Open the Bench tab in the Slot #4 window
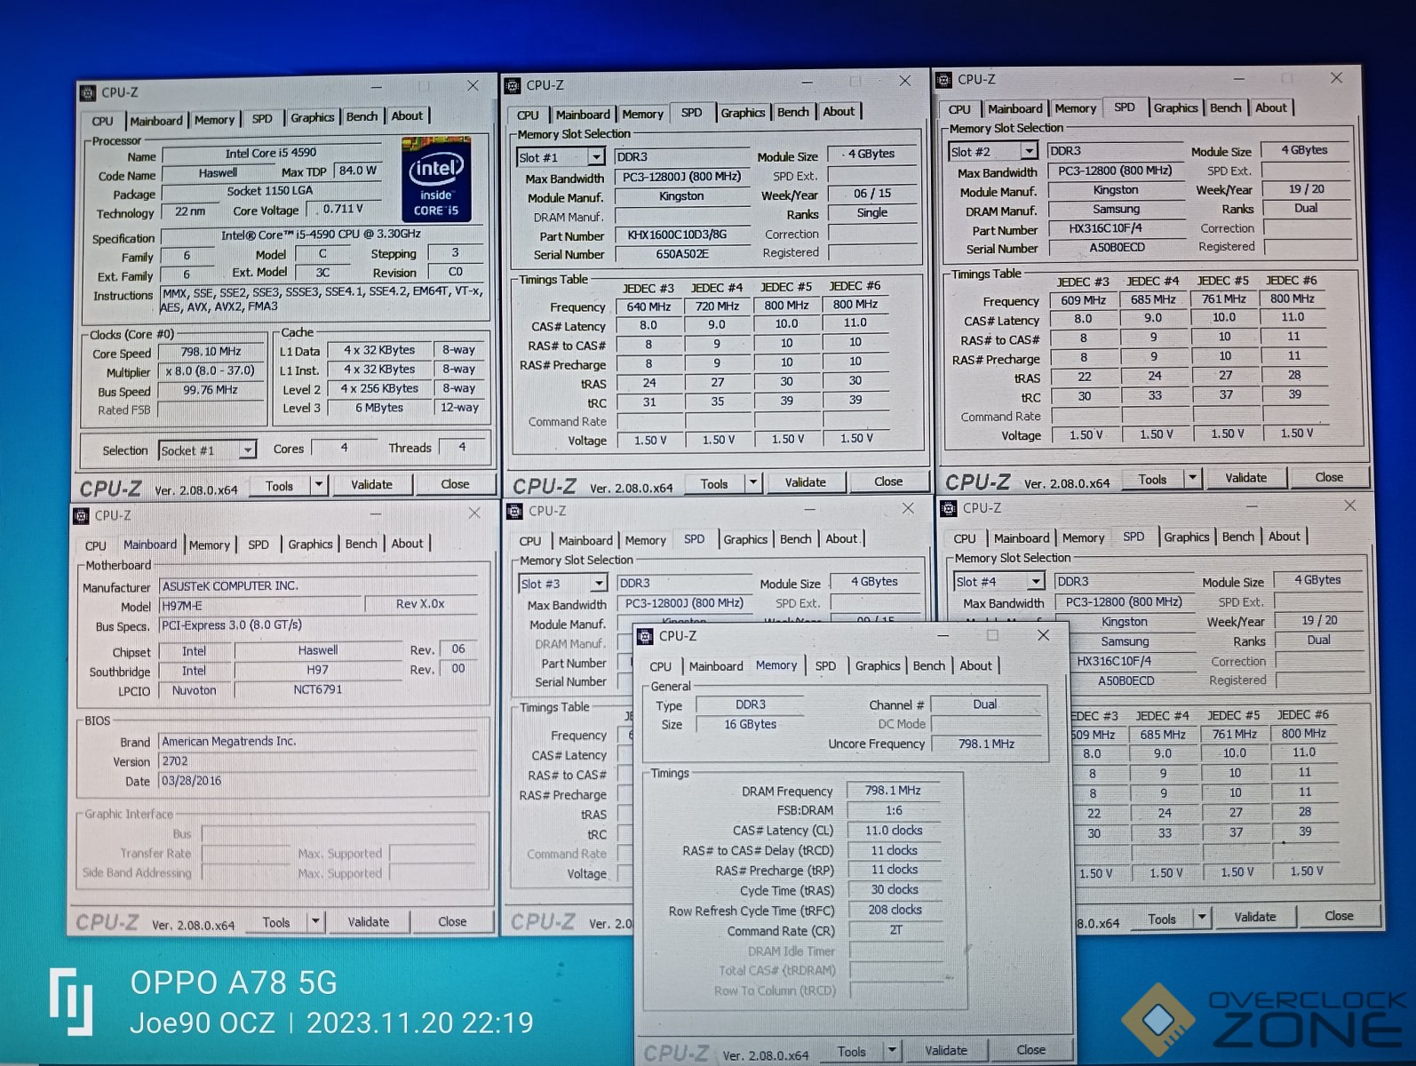 pos(1238,537)
